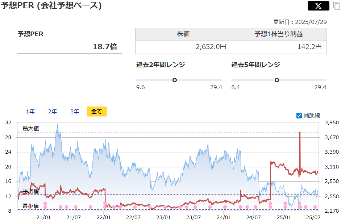Select the 2,652.0円 stock price value
The width and height of the screenshot is (341, 221).
(x=211, y=47)
